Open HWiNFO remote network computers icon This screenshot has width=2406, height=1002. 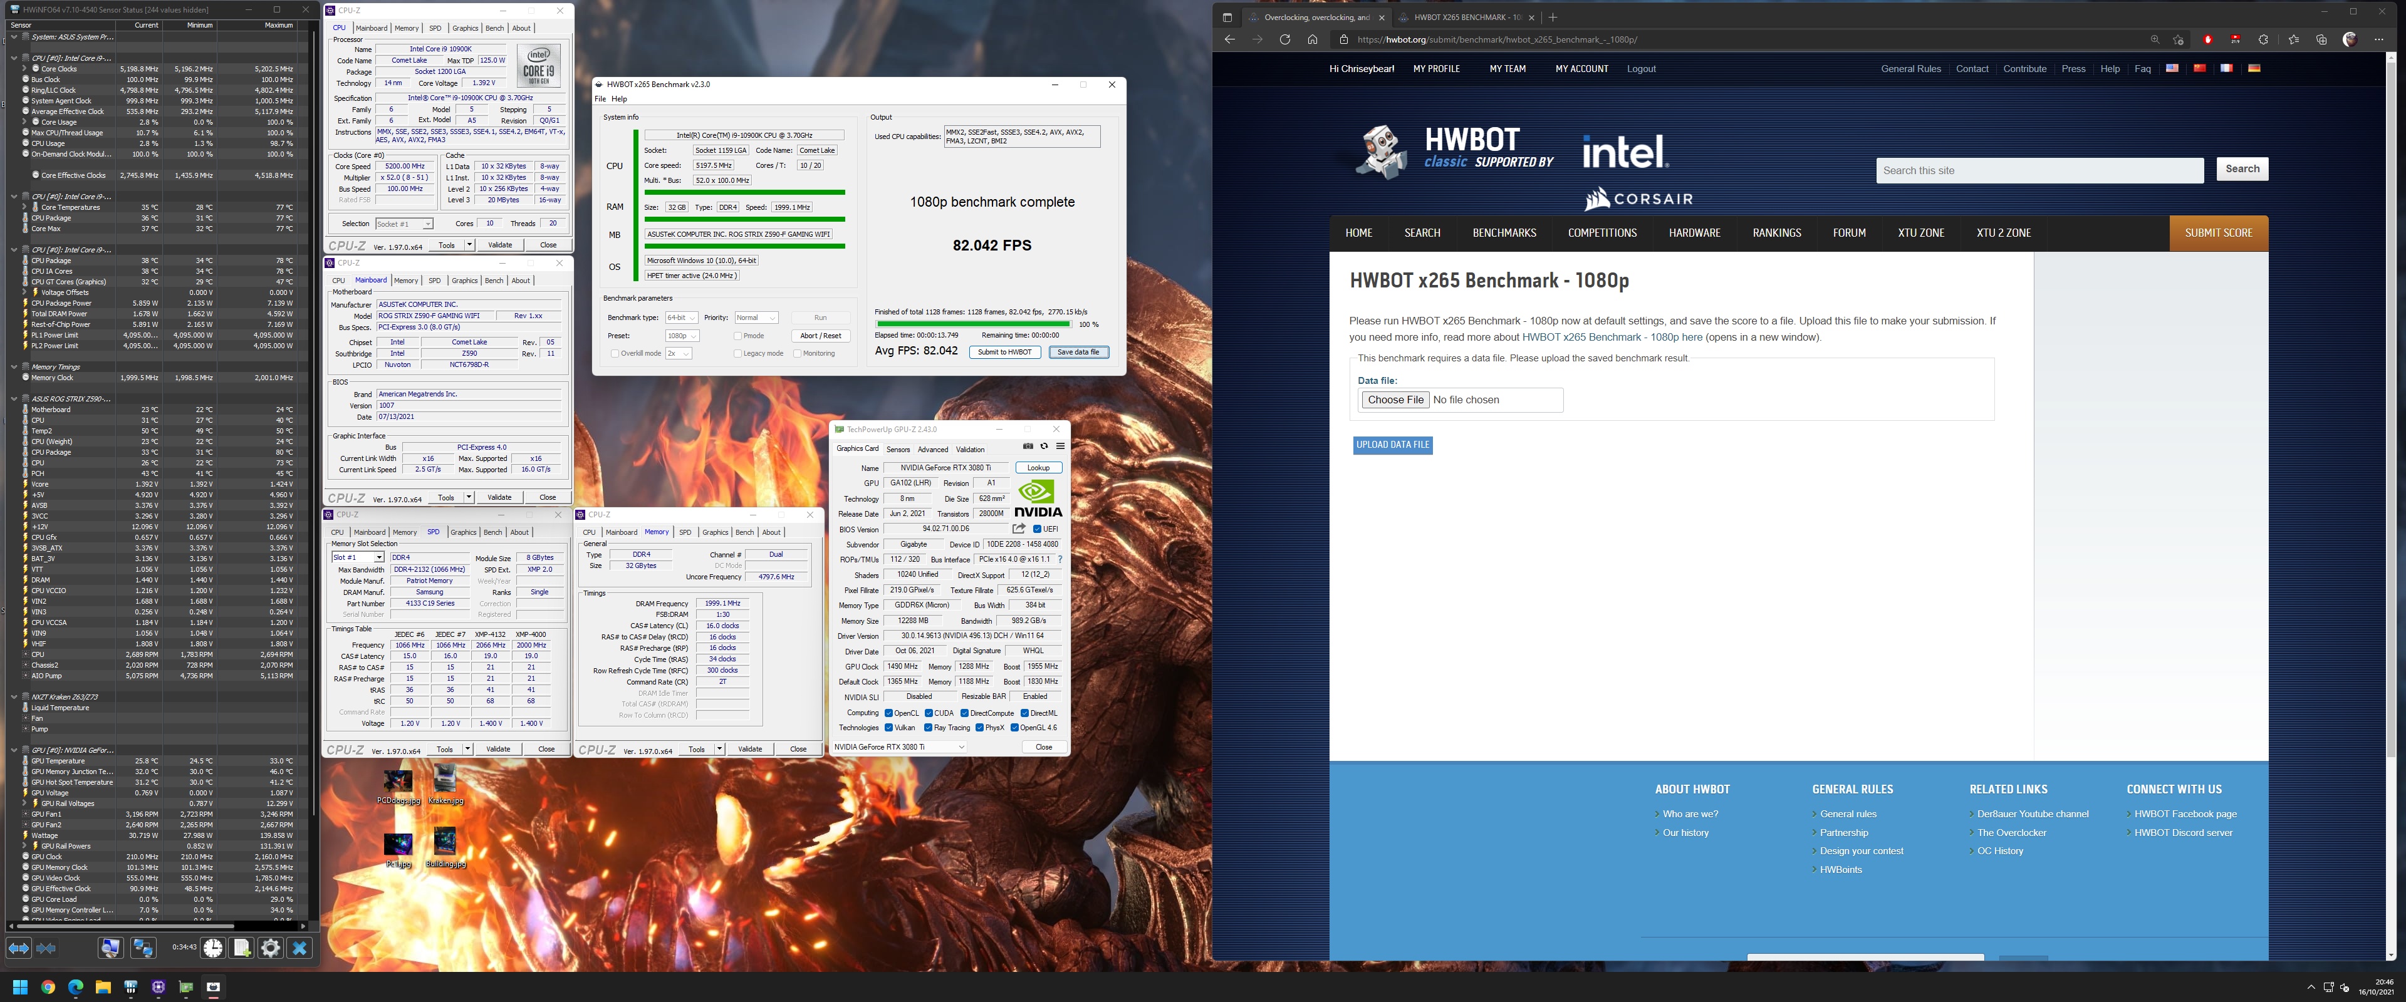143,948
